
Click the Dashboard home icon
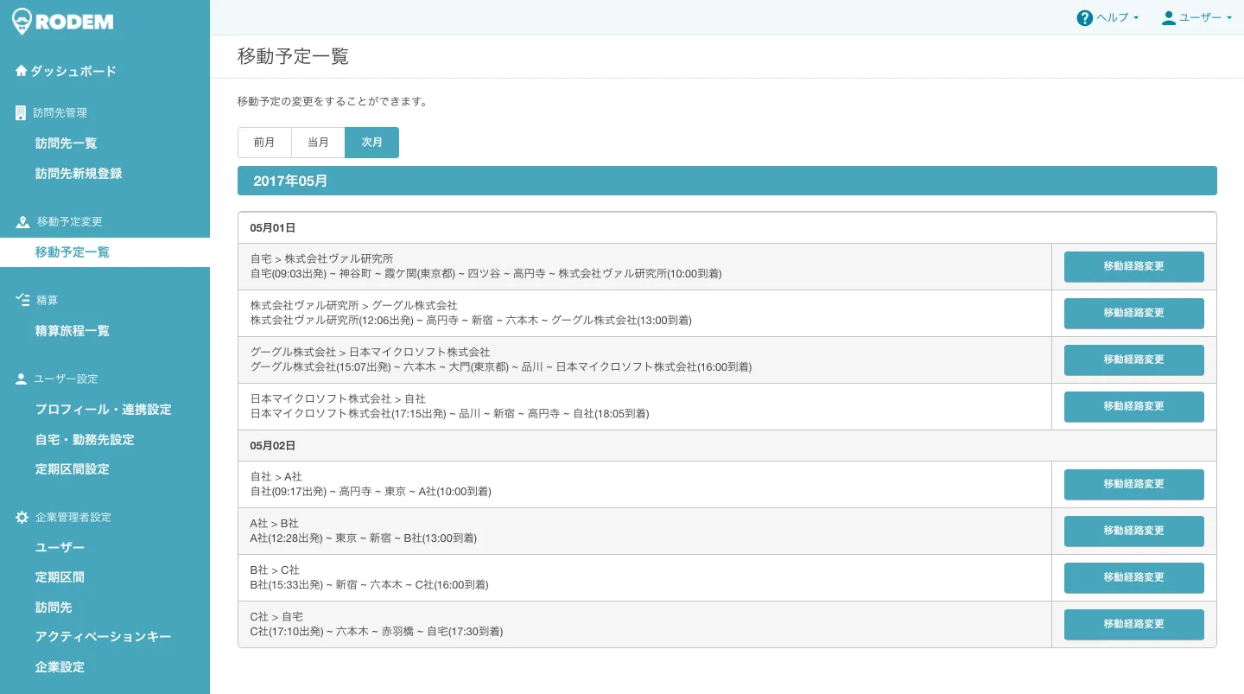click(x=22, y=71)
